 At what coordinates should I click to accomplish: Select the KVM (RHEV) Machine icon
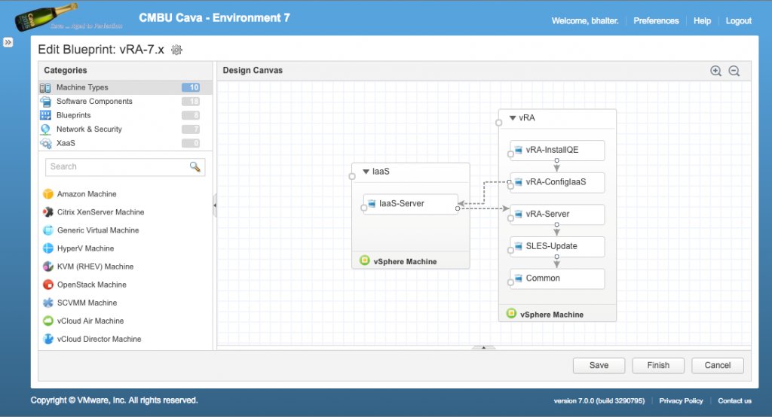(47, 266)
